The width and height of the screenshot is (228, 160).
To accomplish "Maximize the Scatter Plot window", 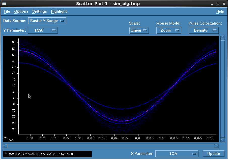I will pos(218,4).
